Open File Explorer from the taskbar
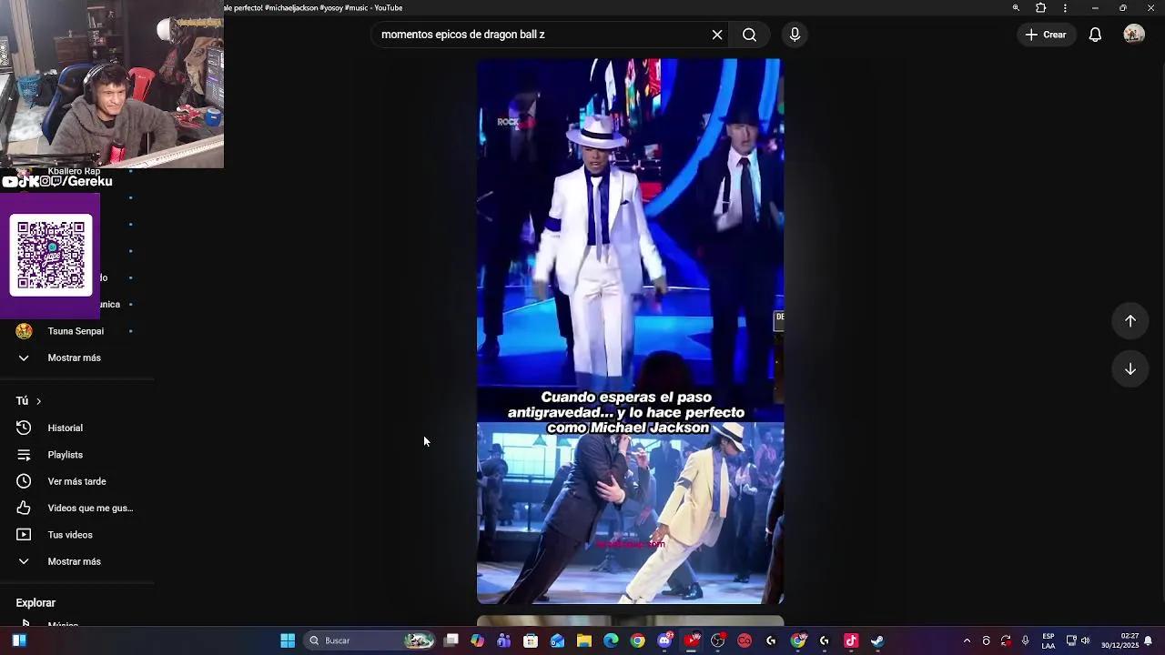The image size is (1165, 655). click(584, 640)
